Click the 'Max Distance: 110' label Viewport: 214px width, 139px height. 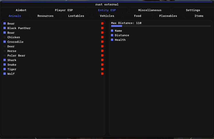(126, 23)
